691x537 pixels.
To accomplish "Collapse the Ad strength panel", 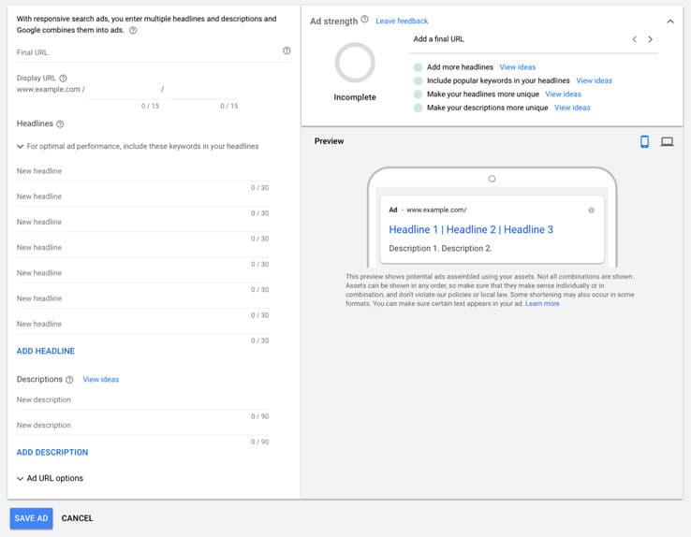I will point(669,21).
